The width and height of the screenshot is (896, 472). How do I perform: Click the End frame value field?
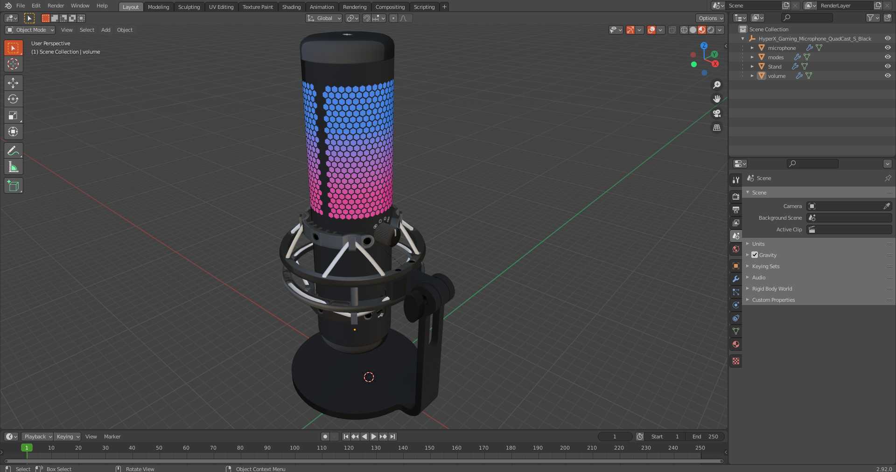(x=705, y=437)
